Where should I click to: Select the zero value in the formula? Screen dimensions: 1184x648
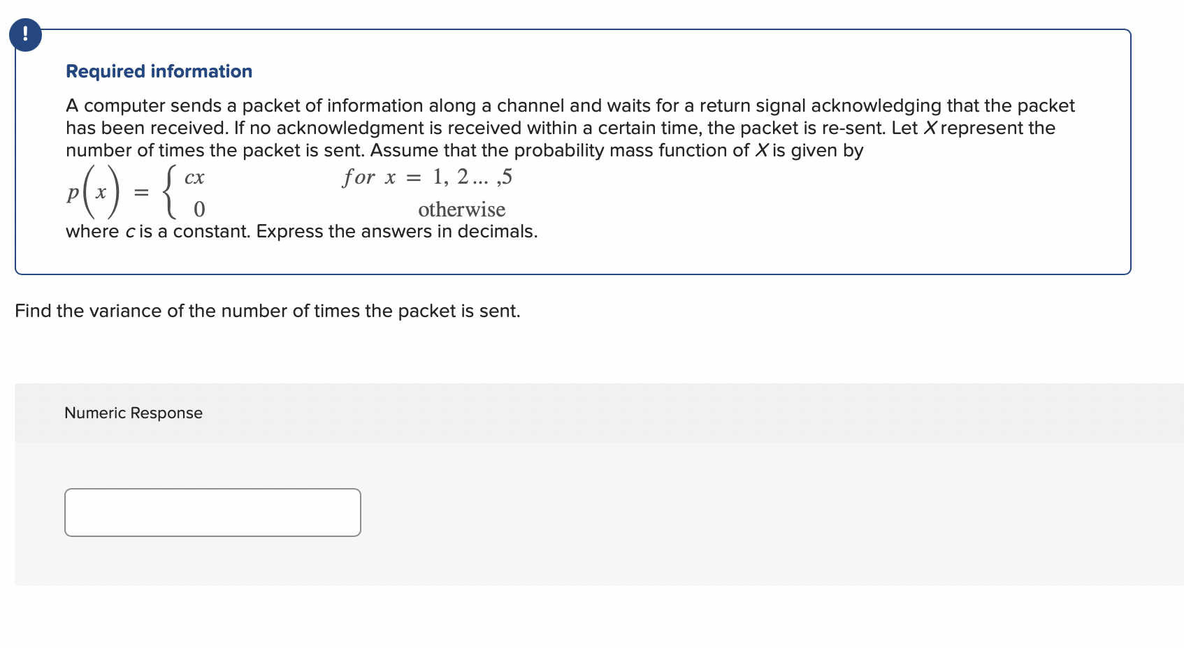199,208
